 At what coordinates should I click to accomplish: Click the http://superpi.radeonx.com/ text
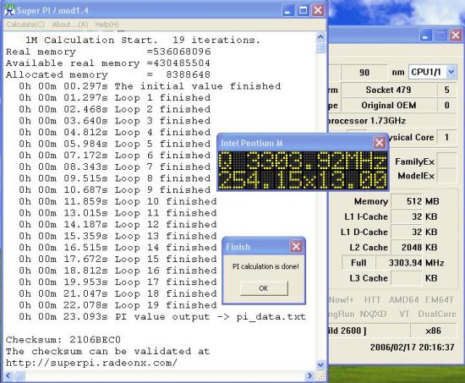(x=91, y=363)
